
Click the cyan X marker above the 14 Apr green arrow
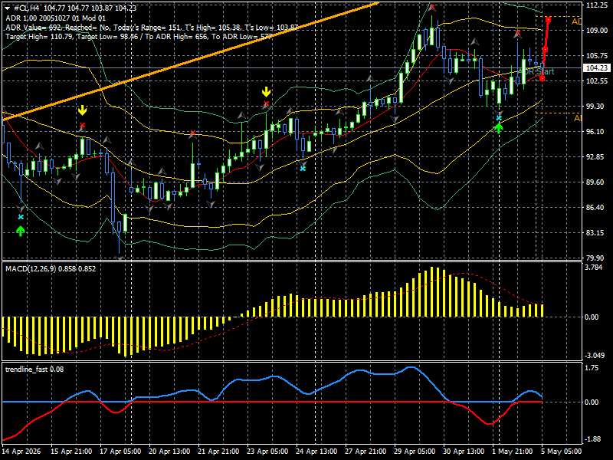pyautogui.click(x=21, y=217)
